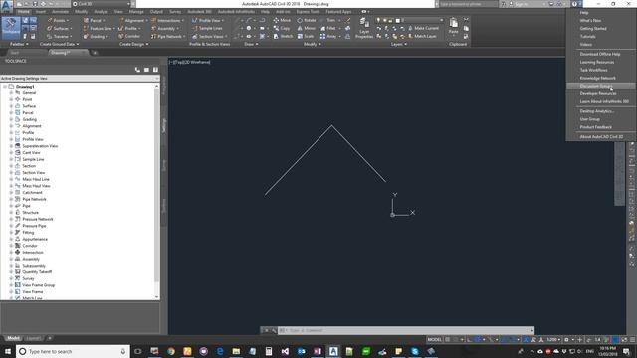Click the Trim tool
Image resolution: width=637 pixels, height=358 pixels.
point(329,20)
